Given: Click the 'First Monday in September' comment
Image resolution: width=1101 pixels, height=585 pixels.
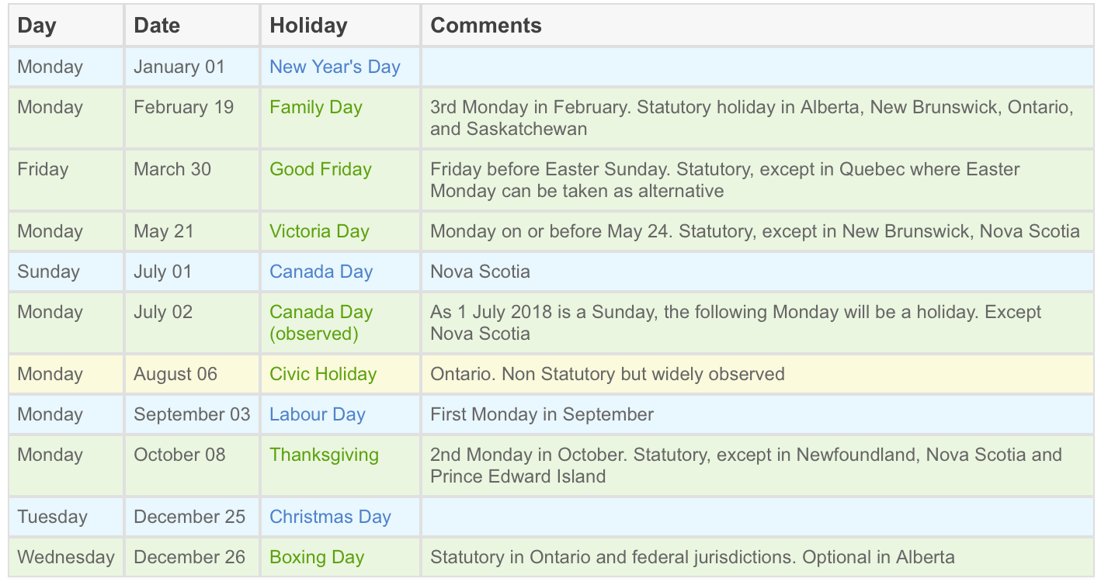Looking at the screenshot, I should [x=542, y=414].
